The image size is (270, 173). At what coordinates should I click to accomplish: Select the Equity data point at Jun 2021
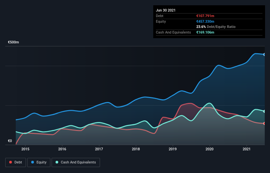click(x=264, y=55)
